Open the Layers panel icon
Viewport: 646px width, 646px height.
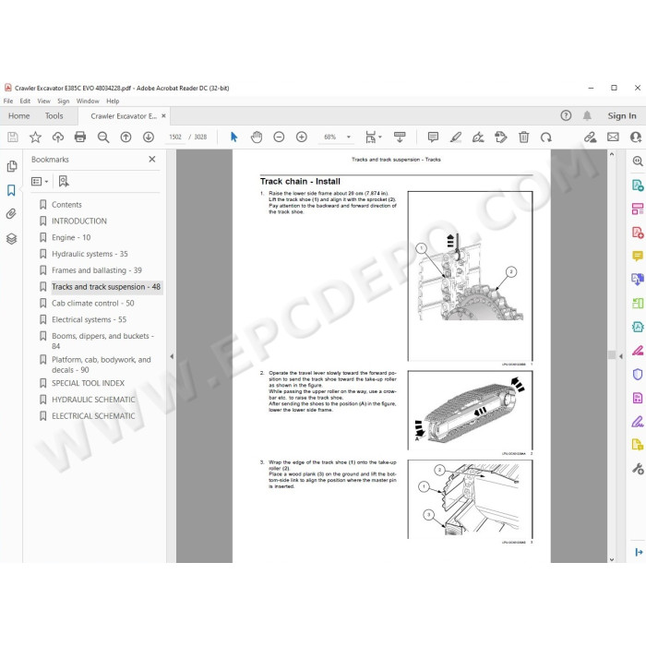point(11,238)
